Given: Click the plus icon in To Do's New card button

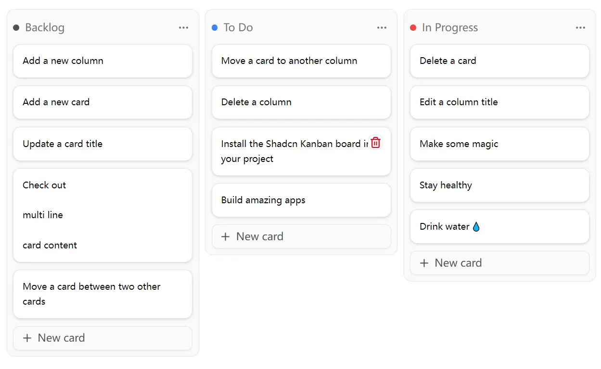Looking at the screenshot, I should (226, 236).
